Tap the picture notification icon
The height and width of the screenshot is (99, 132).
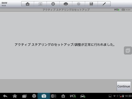110,96
